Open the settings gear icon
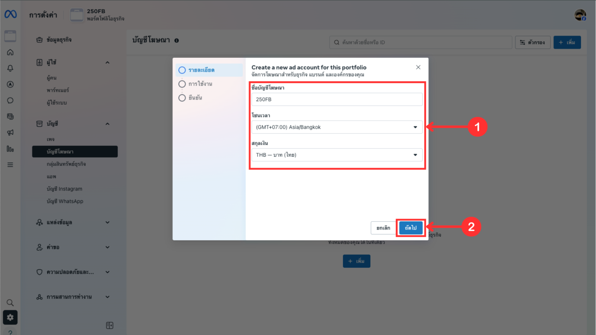596x335 pixels. pos(10,318)
